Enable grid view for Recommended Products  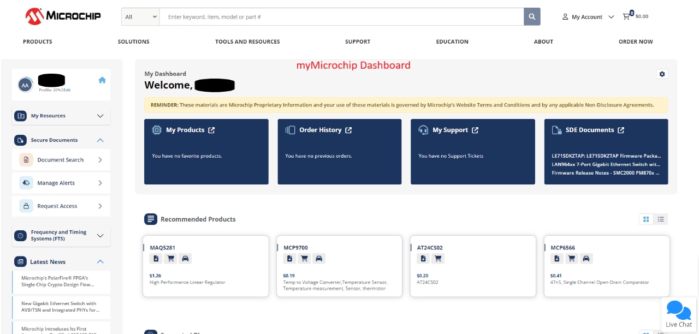(646, 219)
